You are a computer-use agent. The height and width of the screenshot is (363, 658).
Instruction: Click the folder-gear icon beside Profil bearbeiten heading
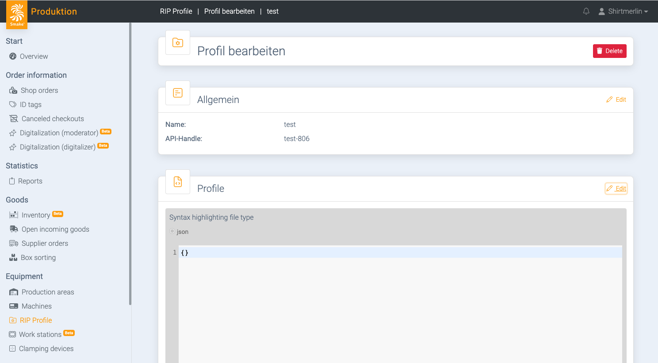(178, 42)
